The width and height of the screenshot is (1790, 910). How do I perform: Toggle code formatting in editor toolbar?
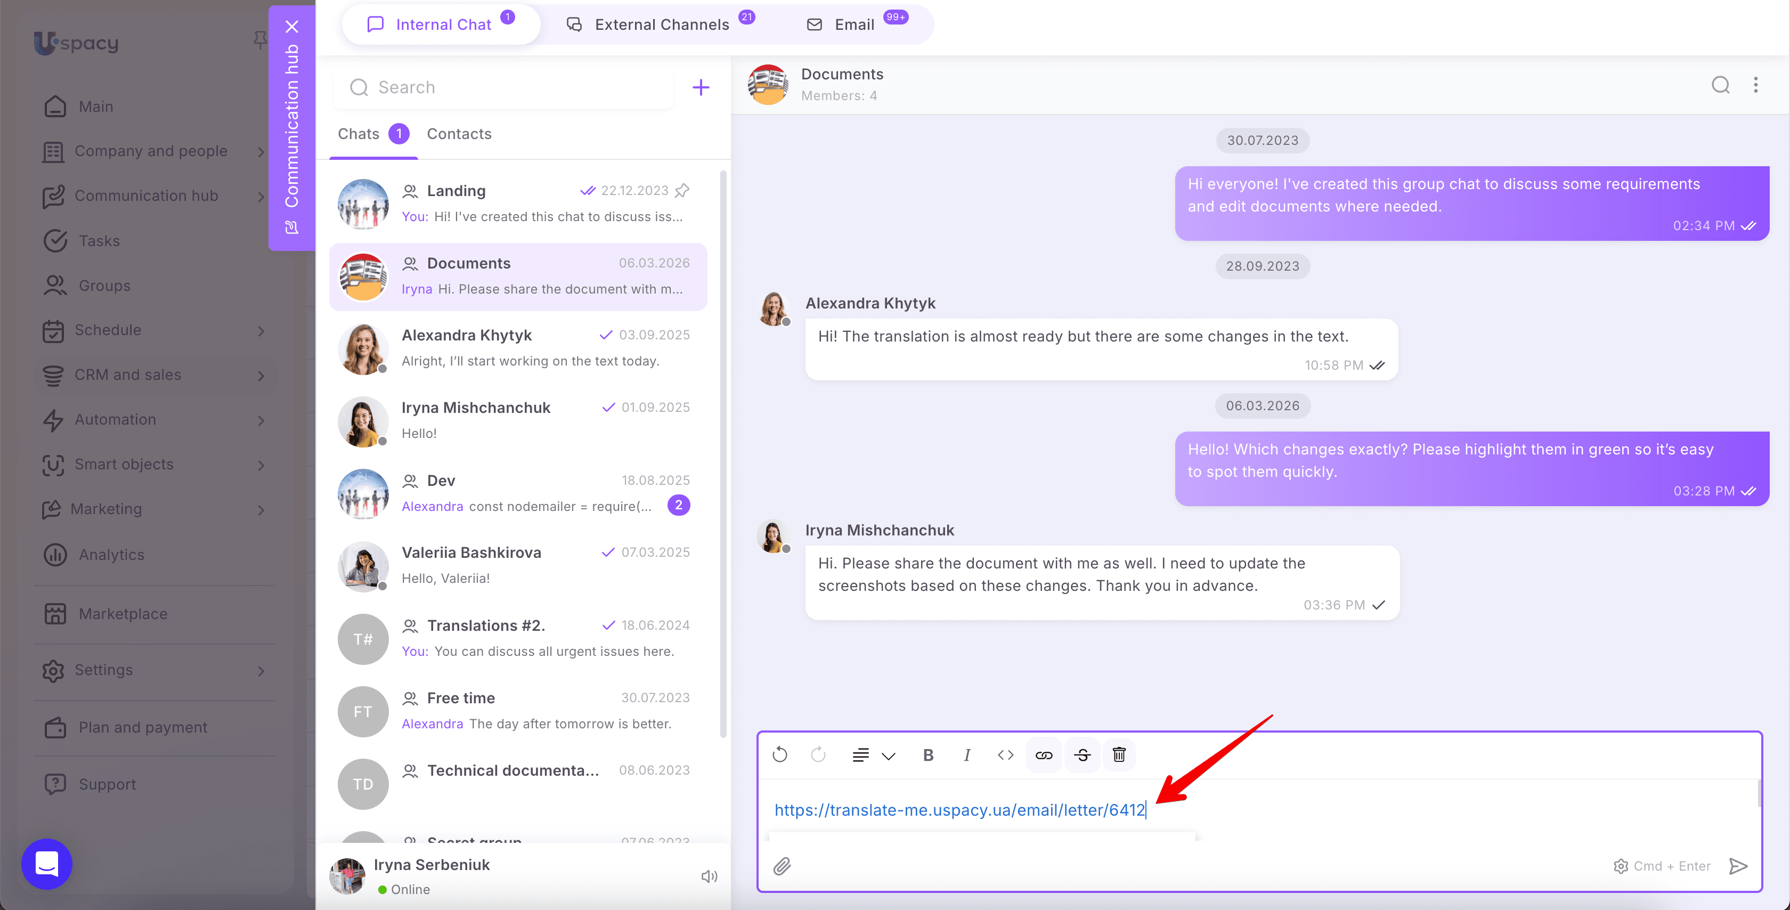tap(1005, 755)
